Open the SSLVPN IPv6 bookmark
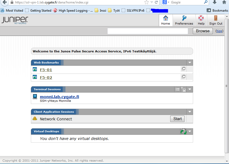This screenshot has height=164, width=229. click(133, 11)
